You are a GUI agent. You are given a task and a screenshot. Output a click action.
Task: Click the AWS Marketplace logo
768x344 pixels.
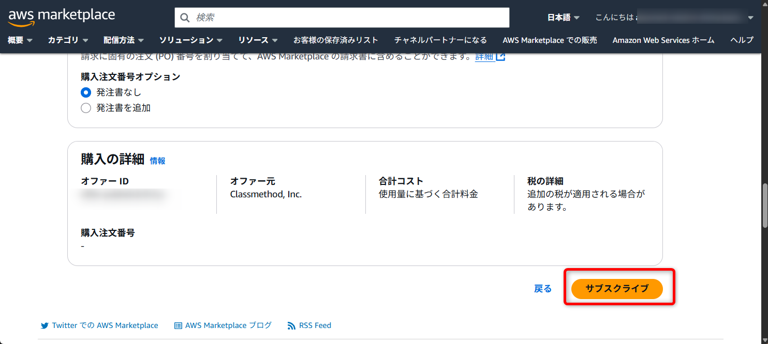click(x=62, y=17)
